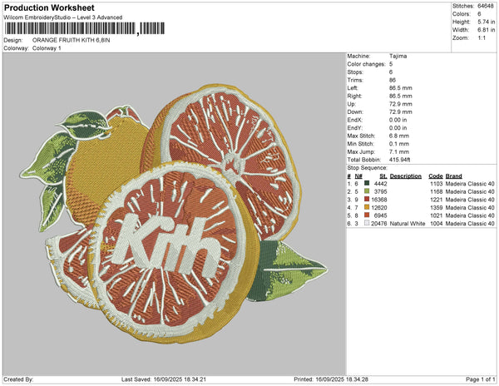Click the 'Brand' column header
This screenshot has height=386, width=499.
pyautogui.click(x=454, y=176)
